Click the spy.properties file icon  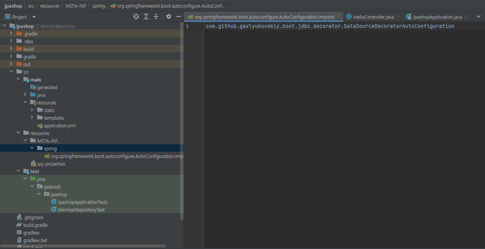click(x=33, y=164)
